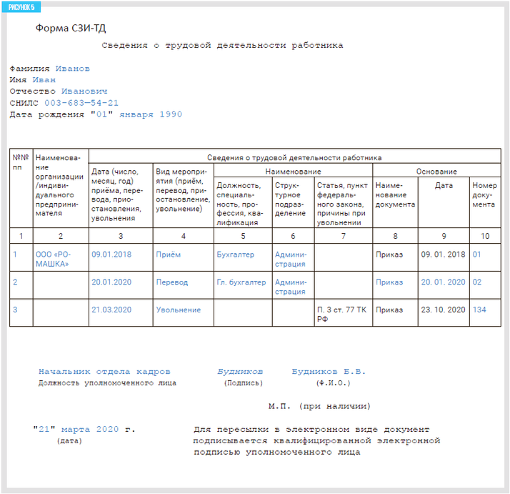Click the СНИЛС number 003-683-54-21
The width and height of the screenshot is (510, 494).
(78, 103)
